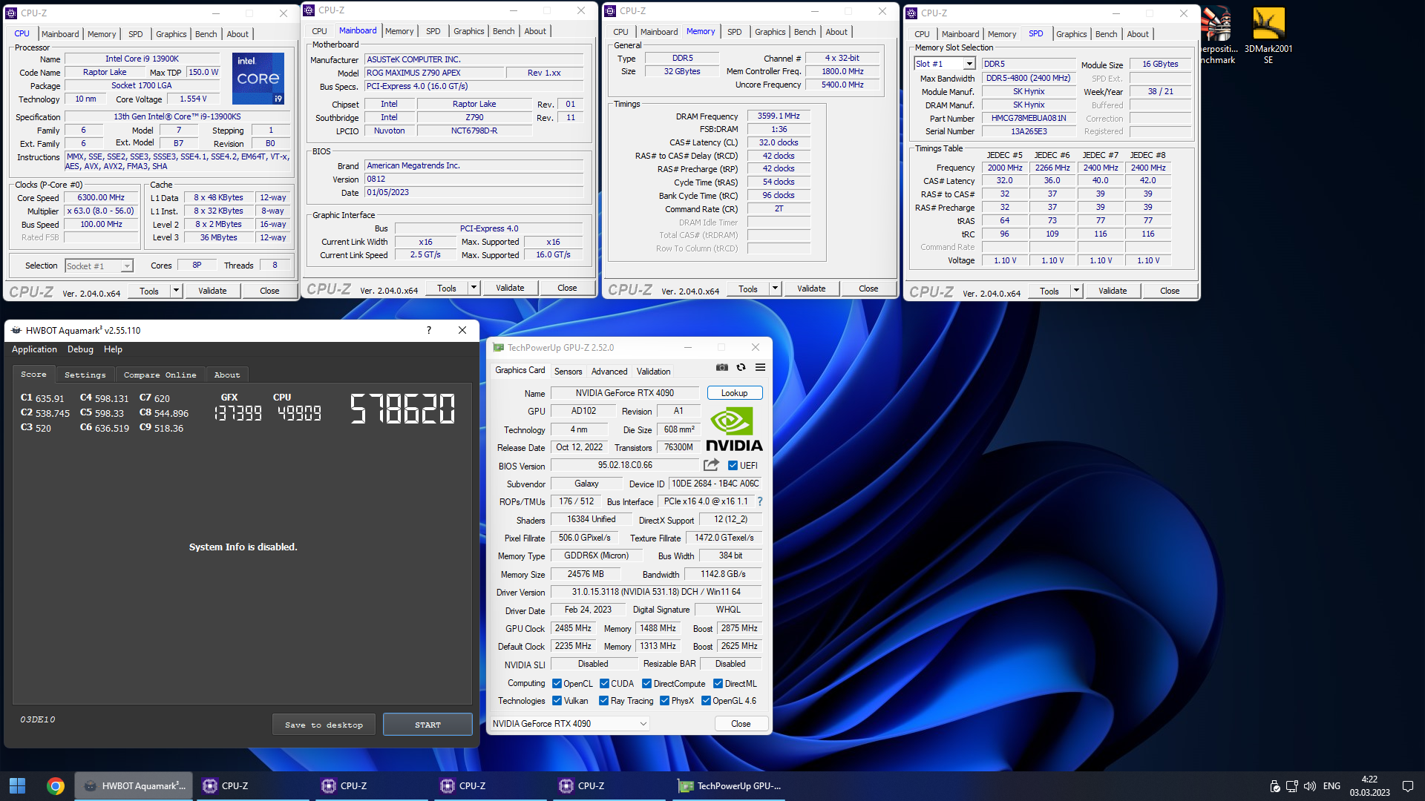The height and width of the screenshot is (801, 1425).
Task: Open the Socket #1 selection dropdown
Action: point(127,266)
